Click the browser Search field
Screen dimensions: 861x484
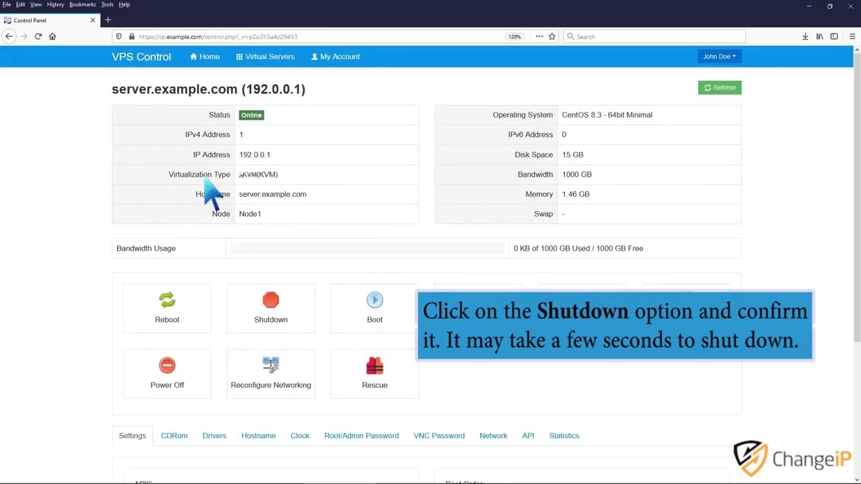point(654,36)
